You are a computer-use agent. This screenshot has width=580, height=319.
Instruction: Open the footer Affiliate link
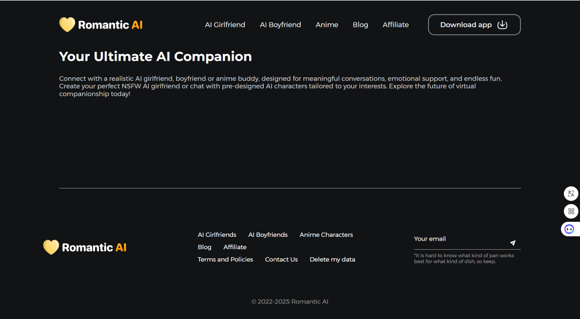pos(235,247)
